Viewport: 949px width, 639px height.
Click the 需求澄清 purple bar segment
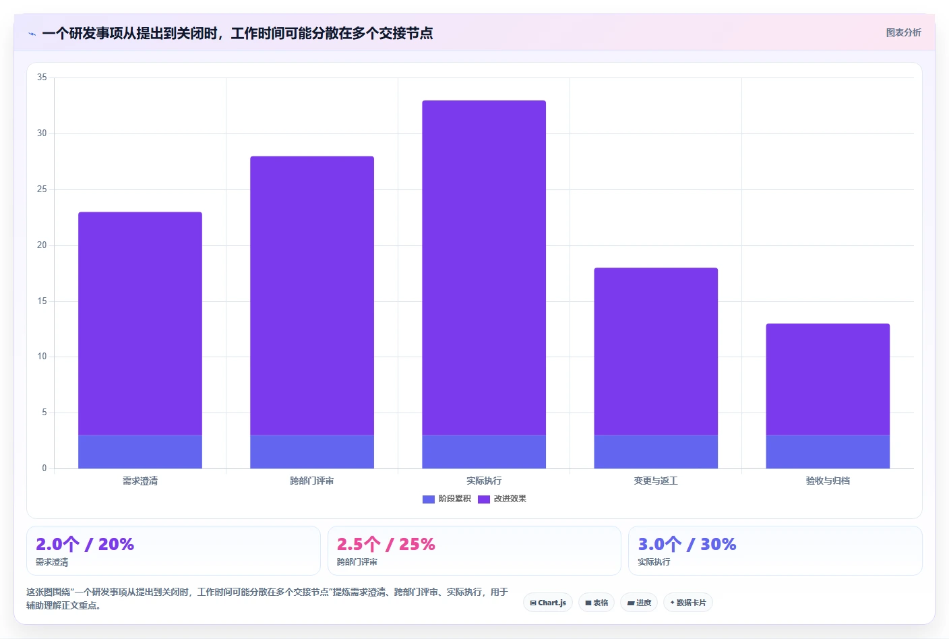tap(140, 324)
